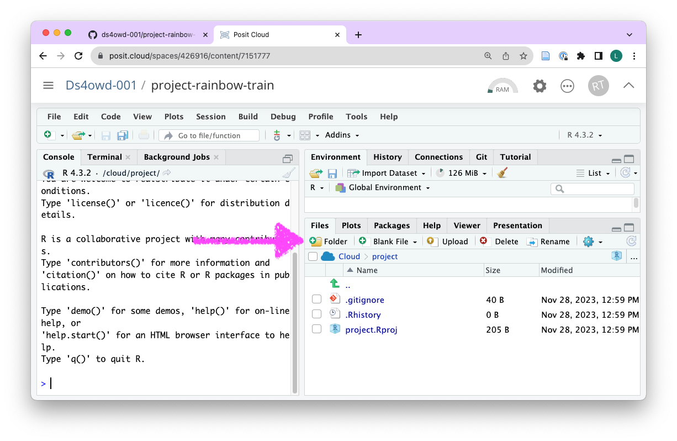This screenshot has height=441, width=677.
Task: Expand the Addins dropdown menu
Action: (342, 135)
